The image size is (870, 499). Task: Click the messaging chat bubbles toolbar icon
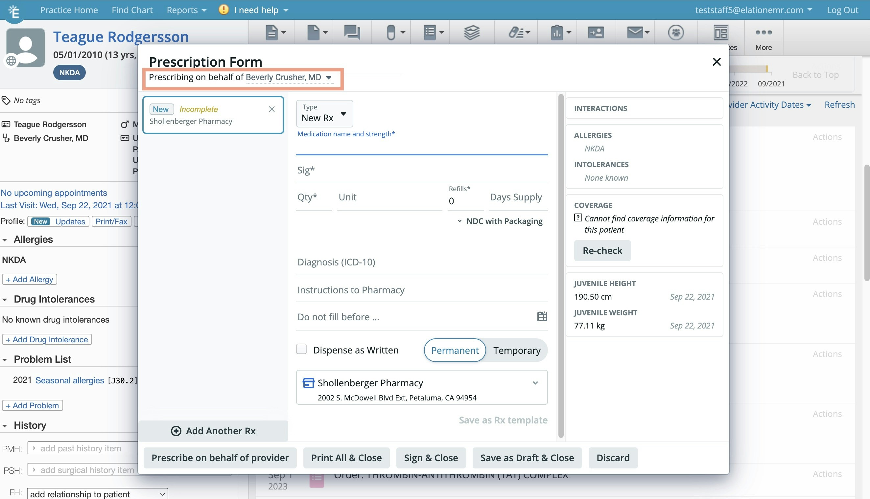point(352,33)
